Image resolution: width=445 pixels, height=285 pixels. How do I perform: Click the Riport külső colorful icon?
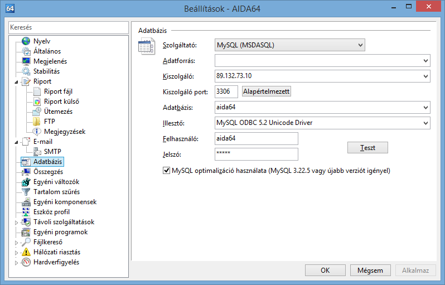[37, 102]
